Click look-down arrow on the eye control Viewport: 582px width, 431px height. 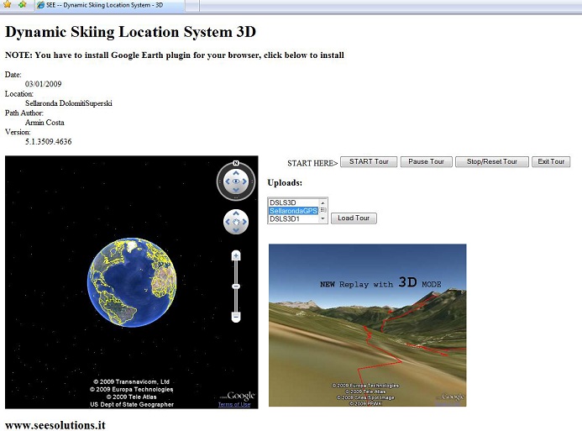236,190
